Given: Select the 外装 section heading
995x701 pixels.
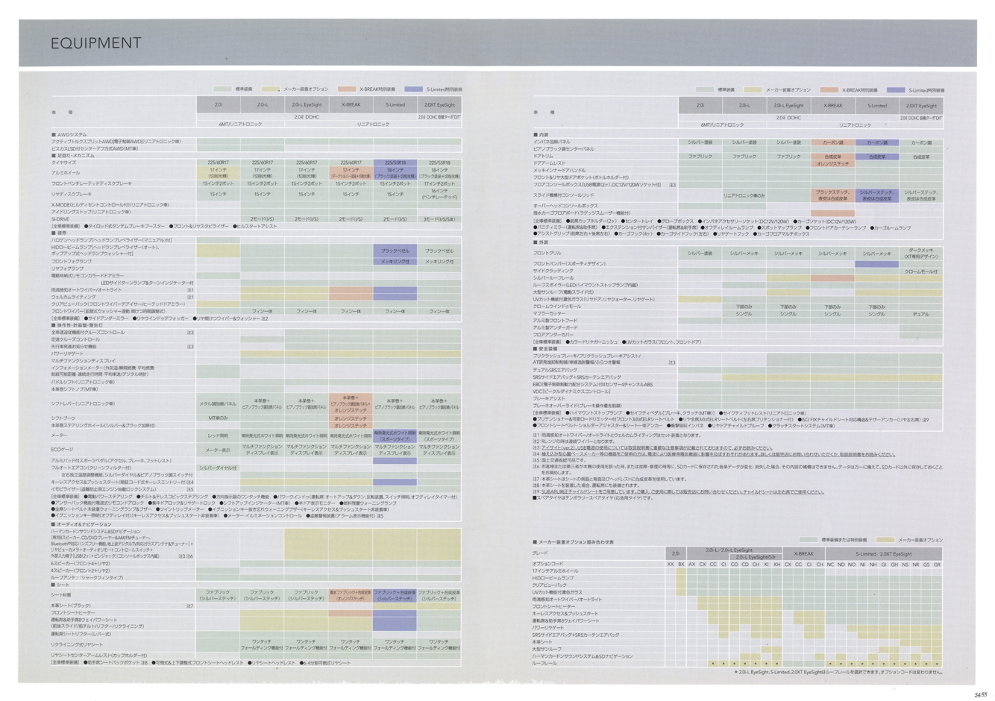Looking at the screenshot, I should (x=542, y=242).
